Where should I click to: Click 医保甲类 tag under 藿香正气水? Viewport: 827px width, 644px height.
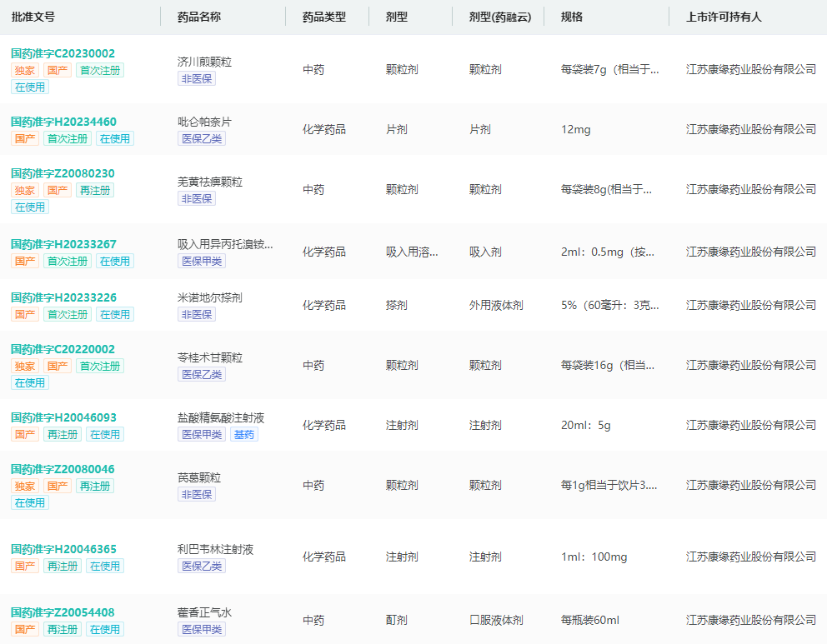pos(202,630)
